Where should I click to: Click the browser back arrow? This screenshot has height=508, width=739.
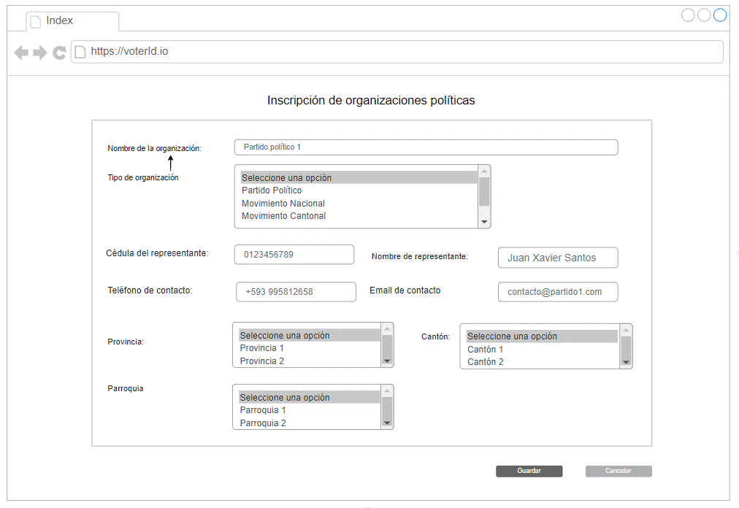21,53
